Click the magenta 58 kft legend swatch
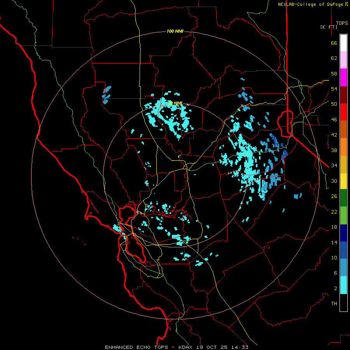Viewport: 350px width, 350px height. [x=343, y=77]
